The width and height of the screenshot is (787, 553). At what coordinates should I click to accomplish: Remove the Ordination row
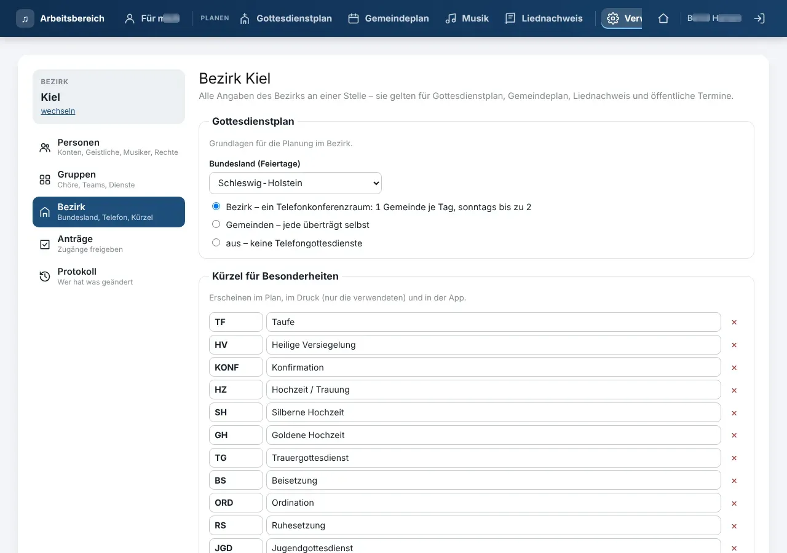[x=734, y=503]
